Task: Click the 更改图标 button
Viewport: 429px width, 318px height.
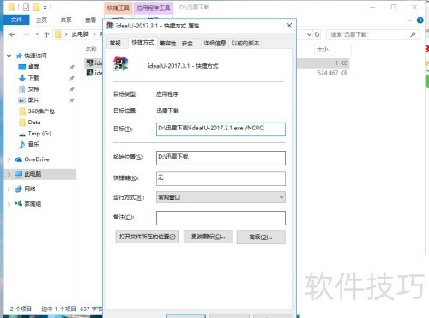Action: click(208, 237)
